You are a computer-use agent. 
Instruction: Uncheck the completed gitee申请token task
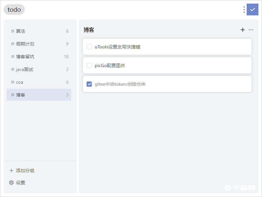pos(89,84)
